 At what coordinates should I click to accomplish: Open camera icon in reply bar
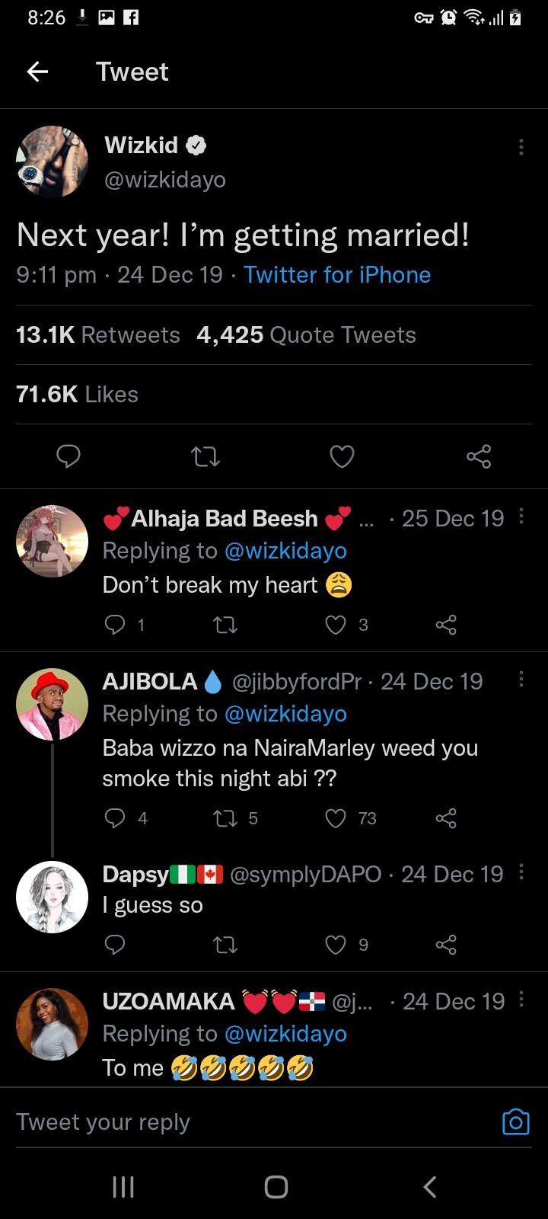pos(515,1122)
